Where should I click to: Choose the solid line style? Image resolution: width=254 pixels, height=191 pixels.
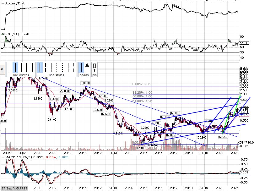[x=40, y=68]
